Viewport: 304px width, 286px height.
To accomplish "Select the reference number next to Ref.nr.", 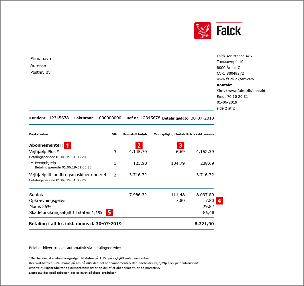I will [x=150, y=118].
